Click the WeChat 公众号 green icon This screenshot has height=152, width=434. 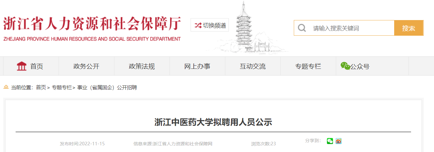[345, 66]
